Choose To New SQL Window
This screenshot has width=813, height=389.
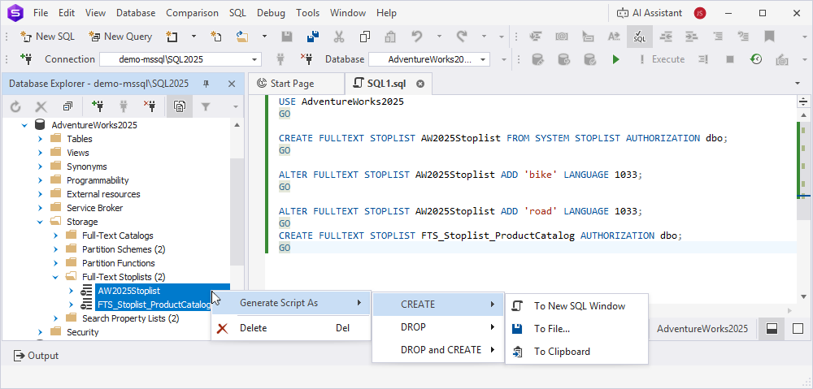576,306
